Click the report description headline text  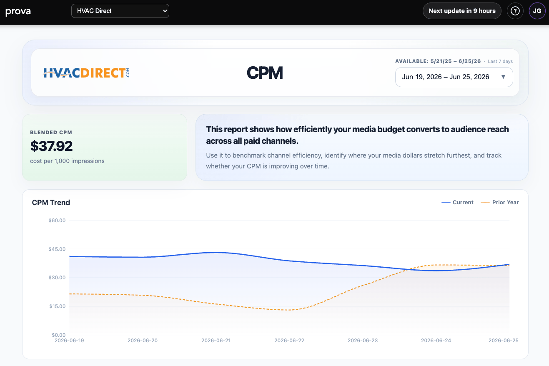click(357, 135)
